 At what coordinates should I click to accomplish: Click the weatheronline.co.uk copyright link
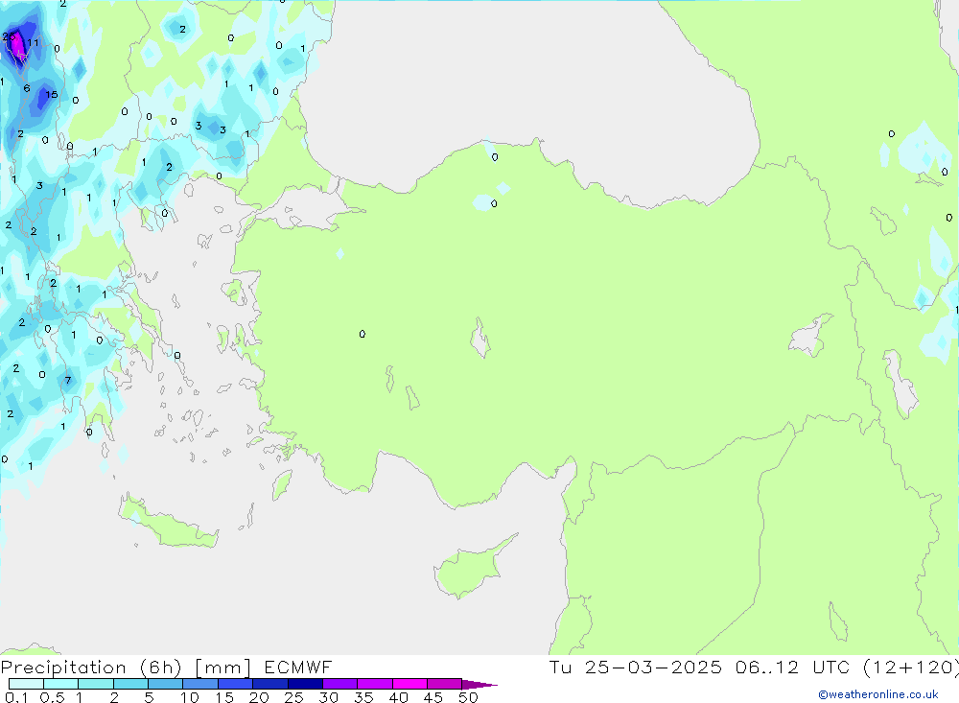tap(878, 694)
